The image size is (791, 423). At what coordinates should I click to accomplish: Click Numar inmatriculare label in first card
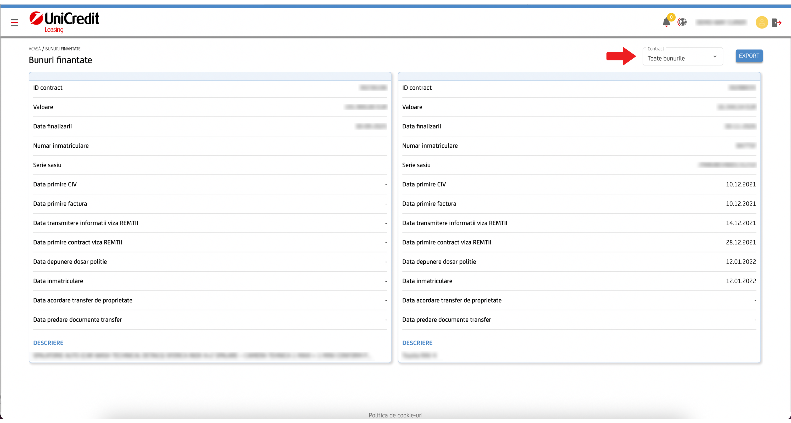point(61,145)
